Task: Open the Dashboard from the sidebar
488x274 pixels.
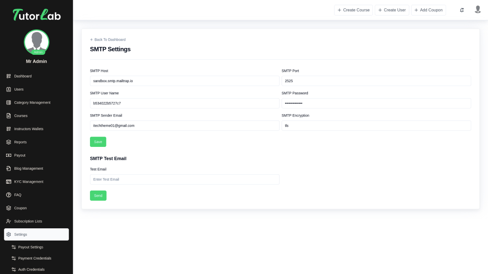Action: click(23, 76)
